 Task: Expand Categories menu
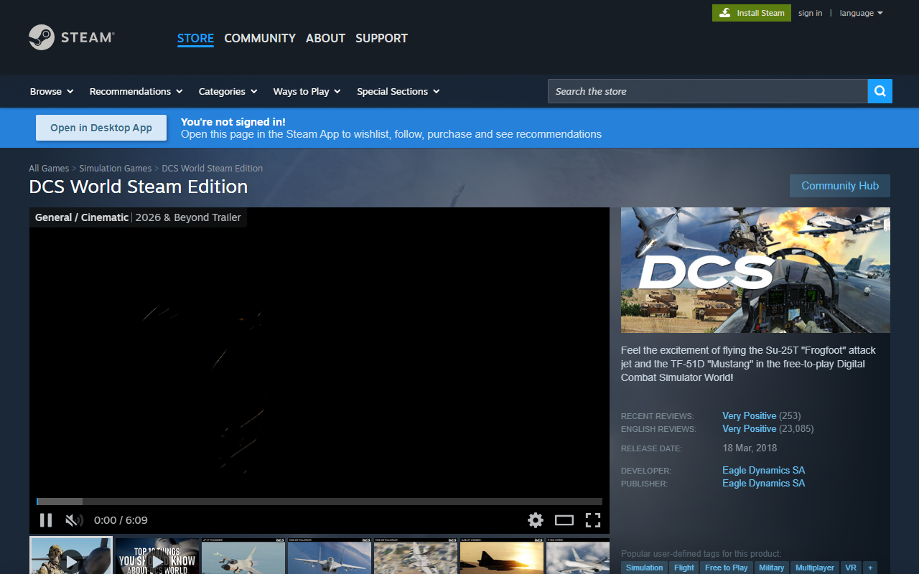tap(228, 91)
